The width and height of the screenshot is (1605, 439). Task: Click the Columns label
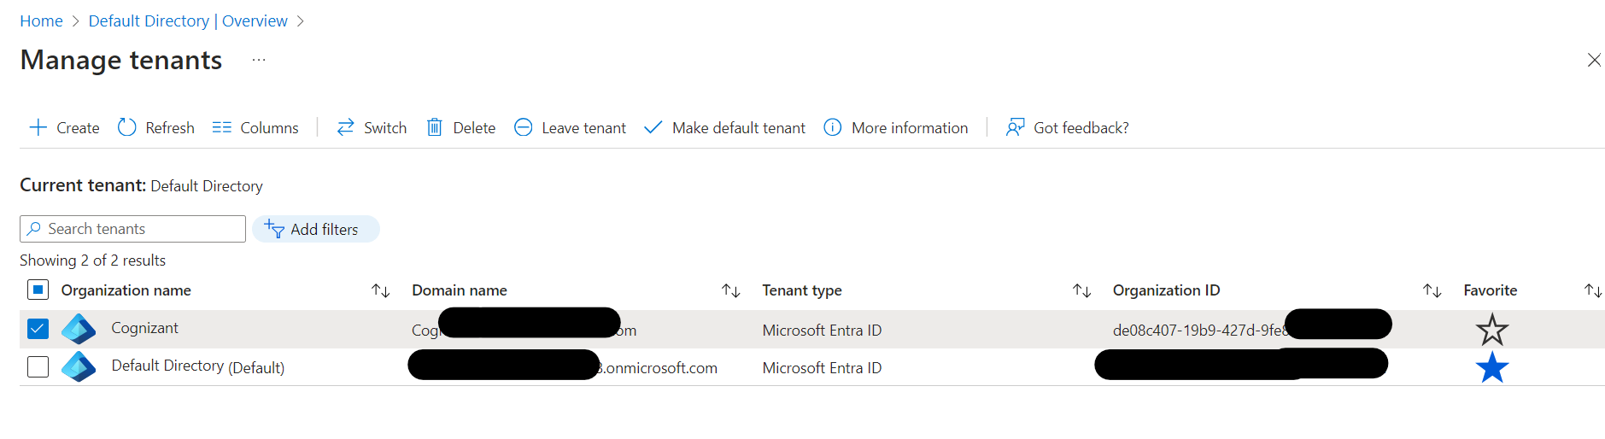(269, 128)
